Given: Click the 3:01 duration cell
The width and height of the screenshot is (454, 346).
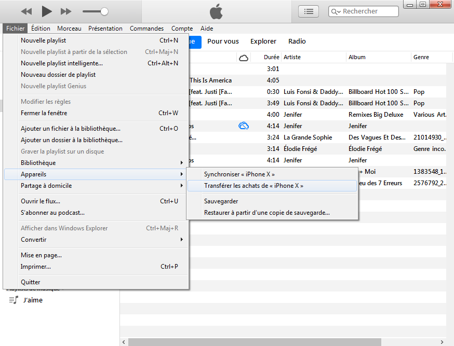Looking at the screenshot, I should (273, 69).
